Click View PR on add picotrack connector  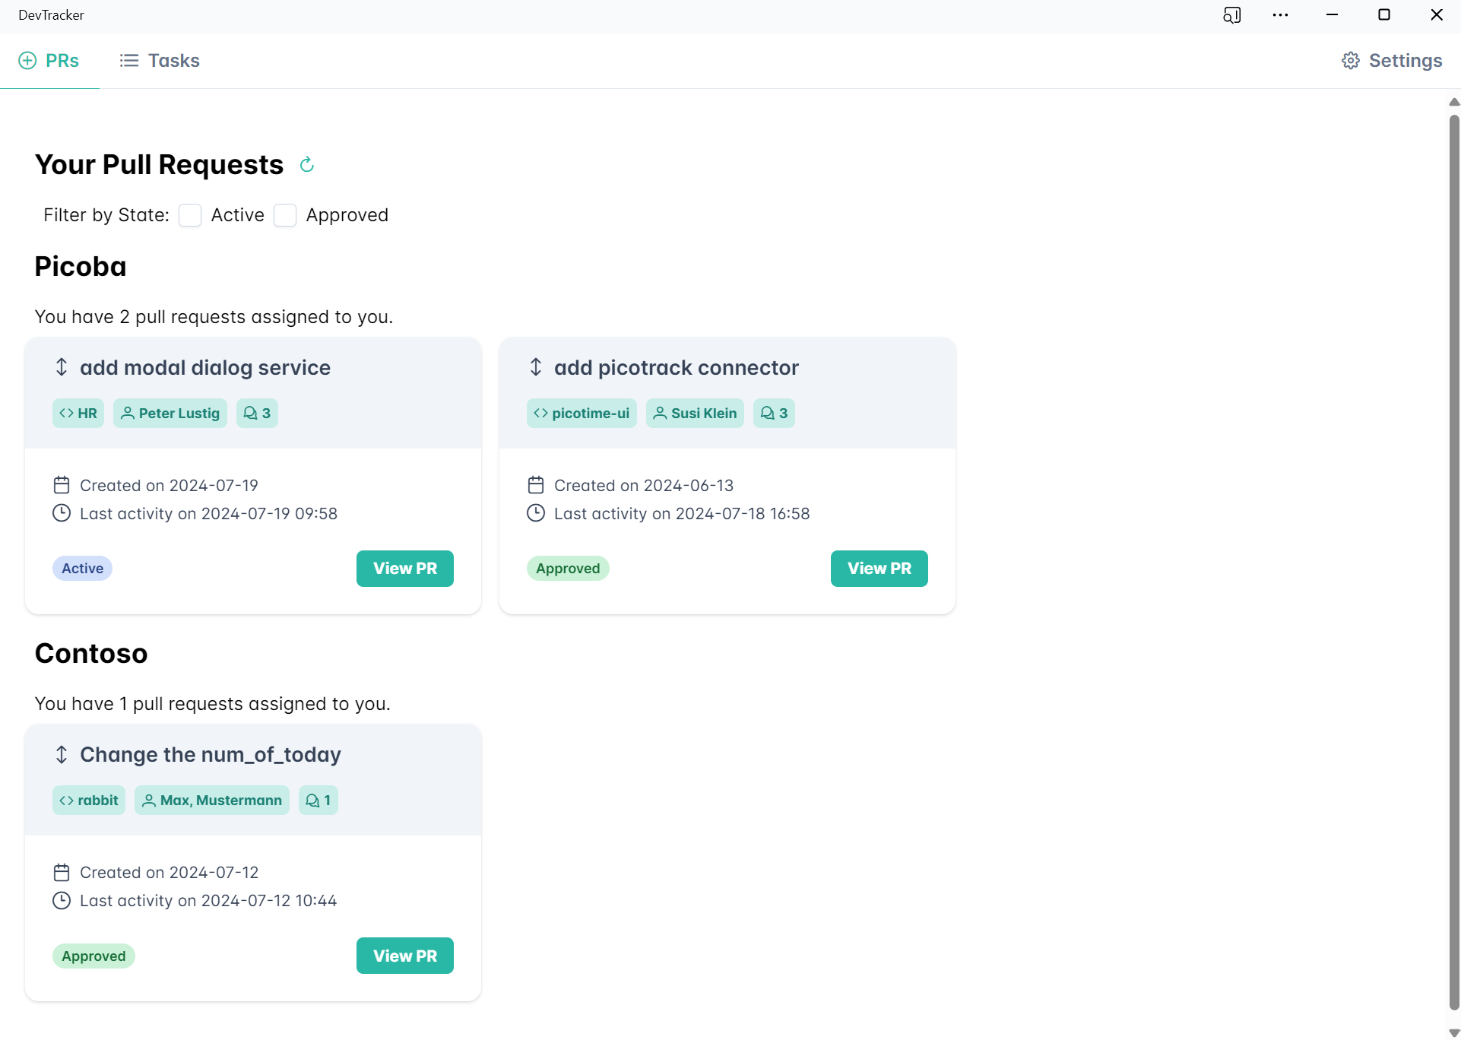click(879, 568)
